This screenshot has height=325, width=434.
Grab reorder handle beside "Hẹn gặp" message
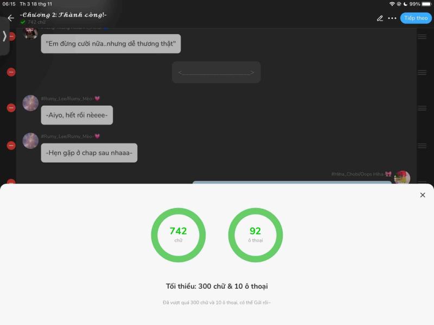pos(422,146)
